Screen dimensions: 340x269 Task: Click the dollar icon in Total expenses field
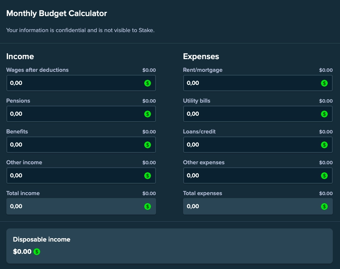(x=324, y=206)
